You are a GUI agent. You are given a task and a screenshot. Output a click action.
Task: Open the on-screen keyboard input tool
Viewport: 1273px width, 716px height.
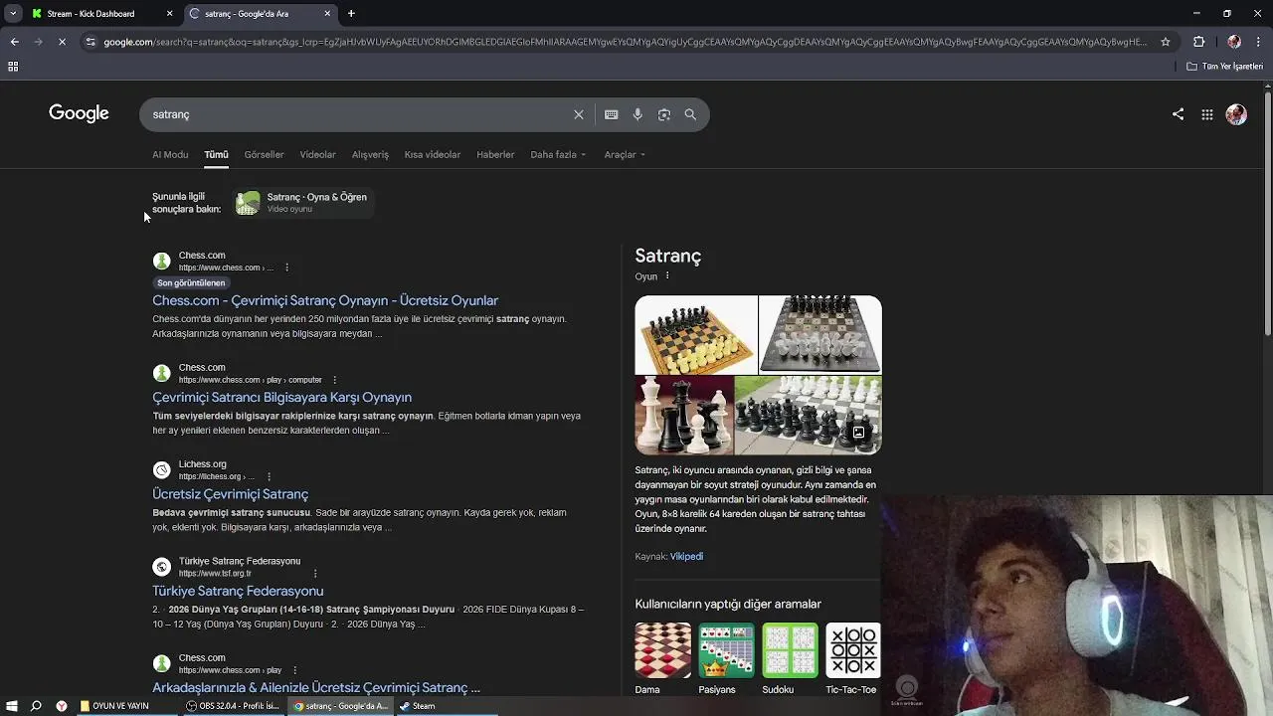click(x=611, y=114)
